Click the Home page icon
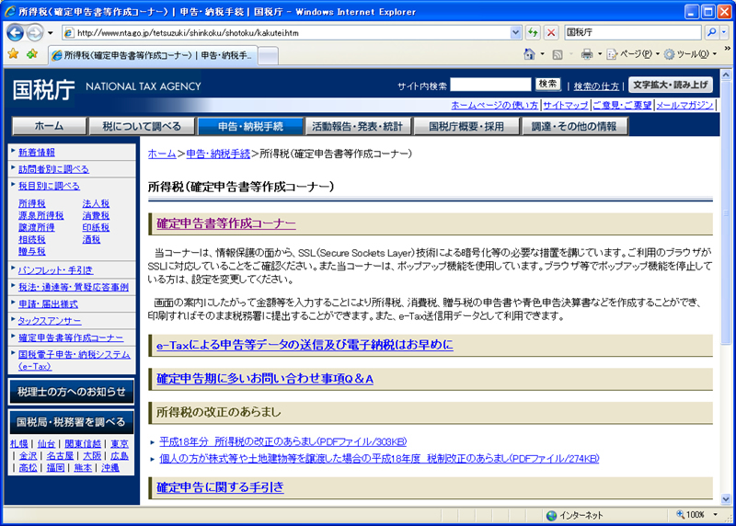736x526 pixels. point(529,54)
